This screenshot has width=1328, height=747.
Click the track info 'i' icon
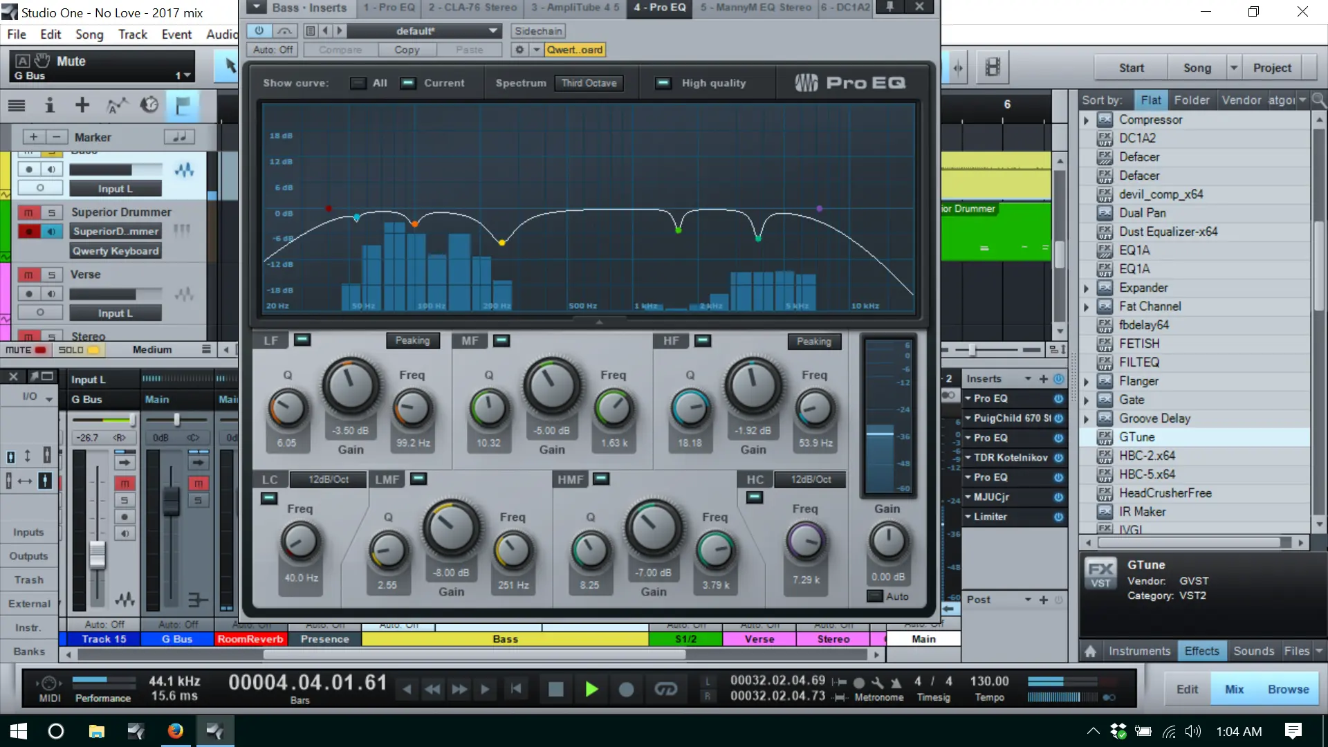pyautogui.click(x=49, y=105)
